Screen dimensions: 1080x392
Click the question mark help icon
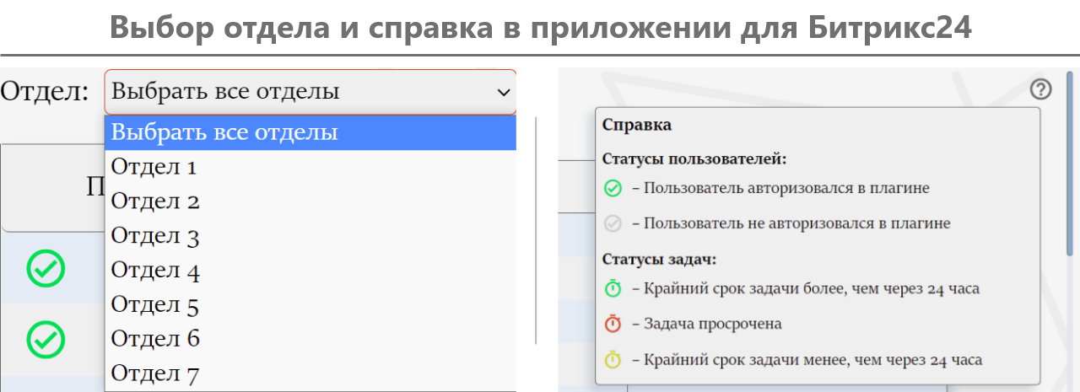[x=1041, y=89]
